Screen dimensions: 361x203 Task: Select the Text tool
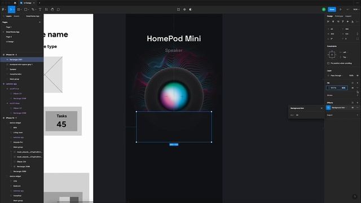pos(40,10)
